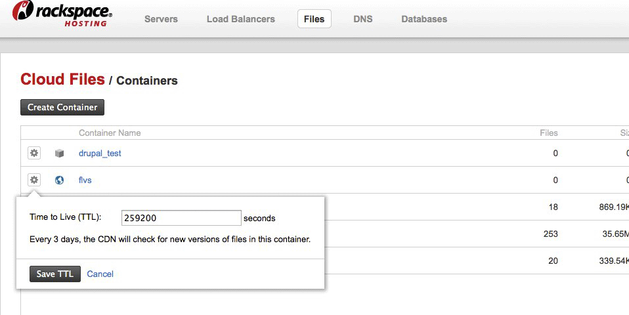Click the Containers breadcrumb text
Viewport: 629px width, 315px height.
pos(147,80)
